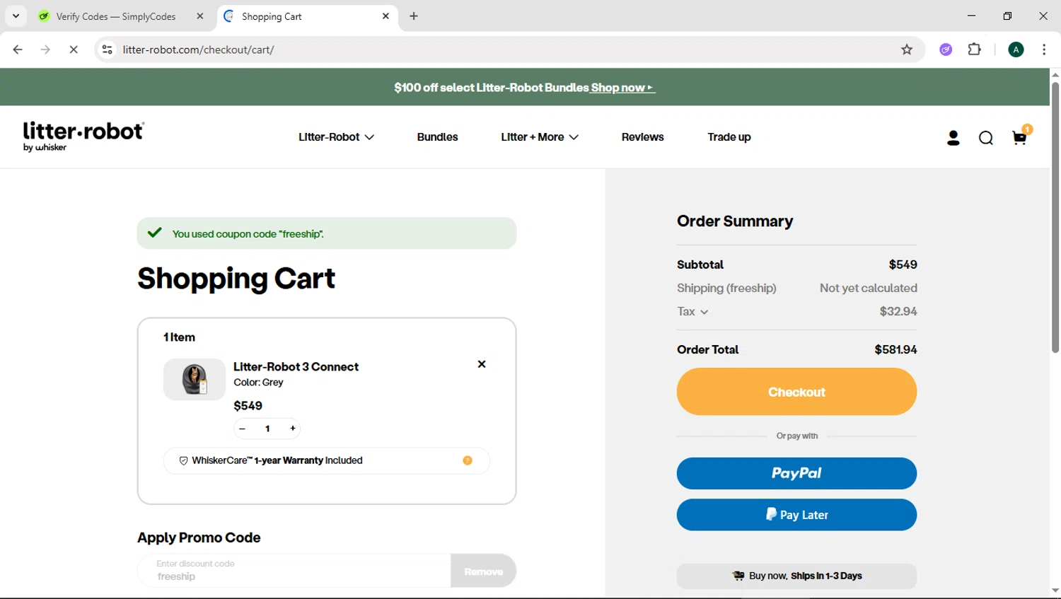Click the orange Checkout button
This screenshot has width=1061, height=599.
(796, 392)
